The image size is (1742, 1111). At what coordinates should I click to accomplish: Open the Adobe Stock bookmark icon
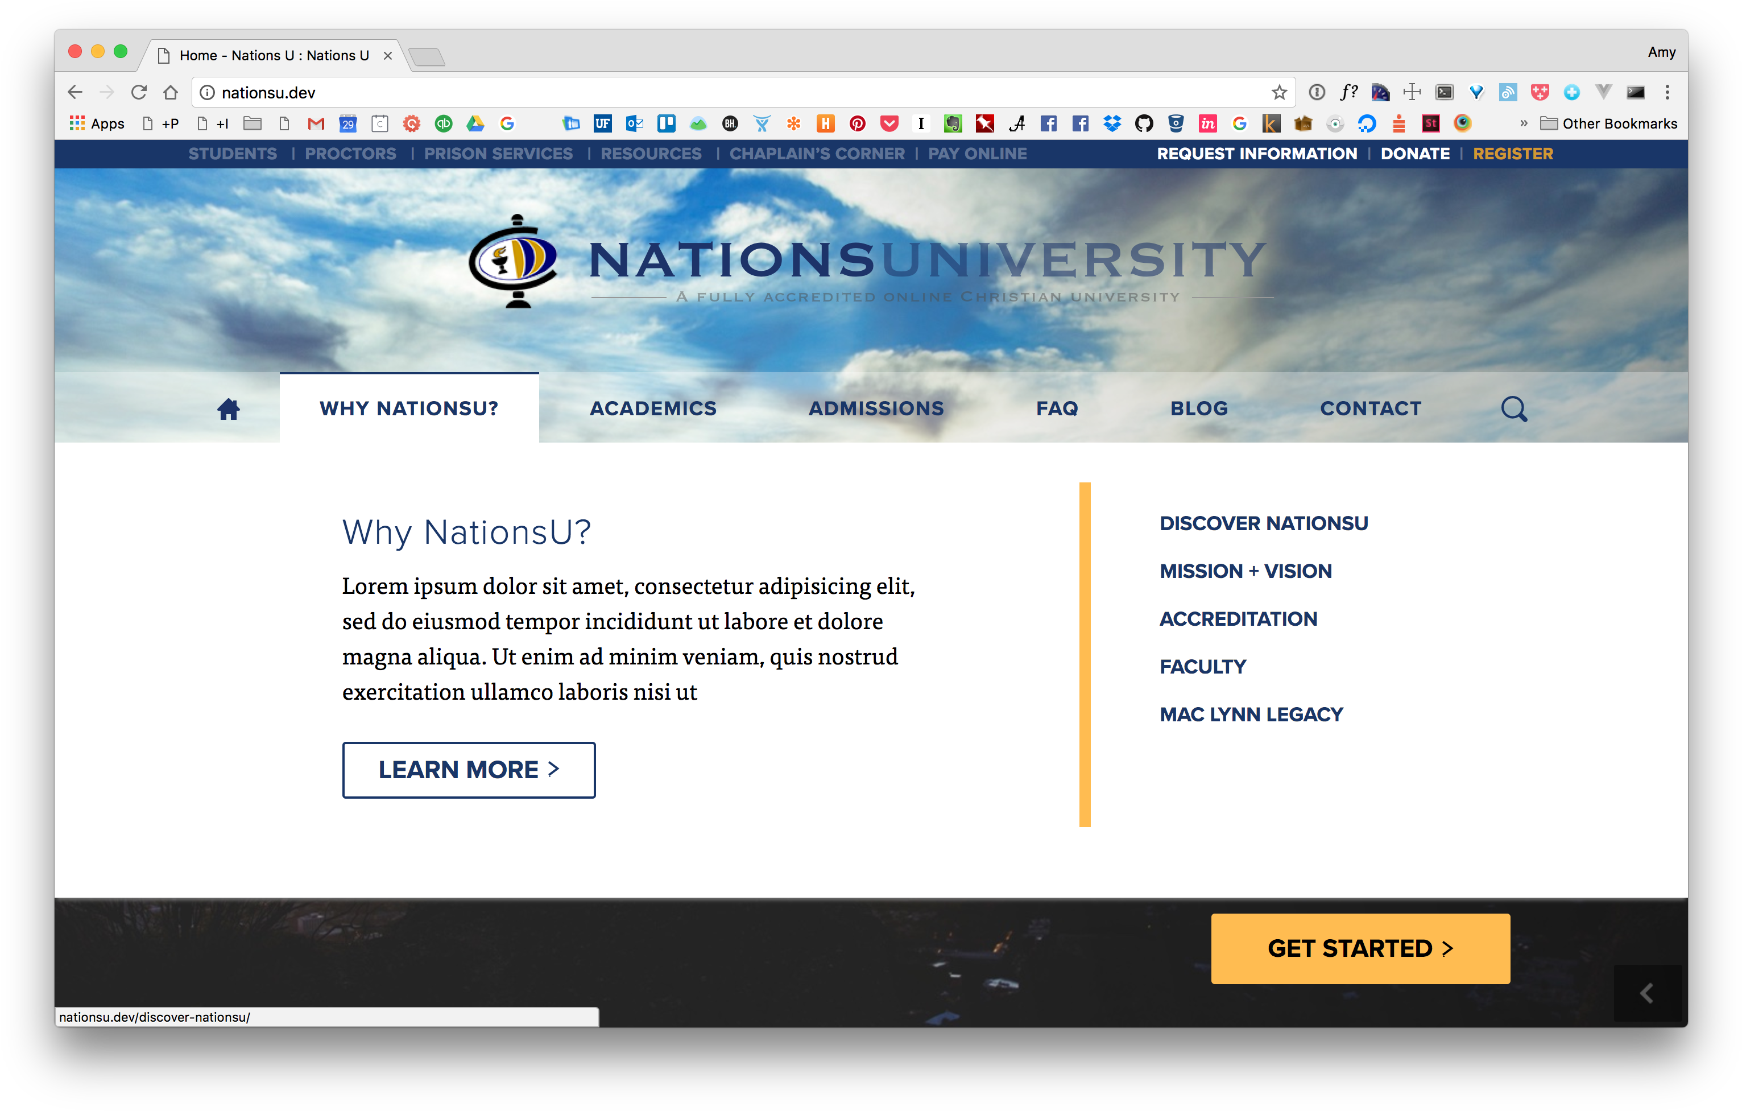1430,124
